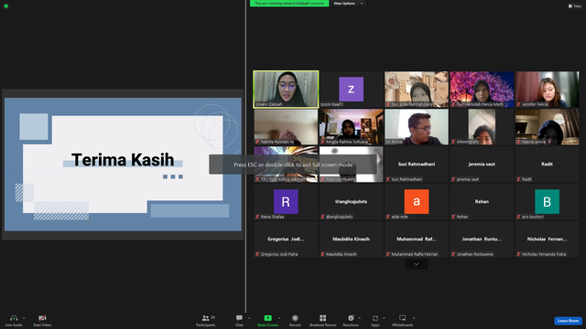Open Breakout Rooms

click(x=323, y=320)
